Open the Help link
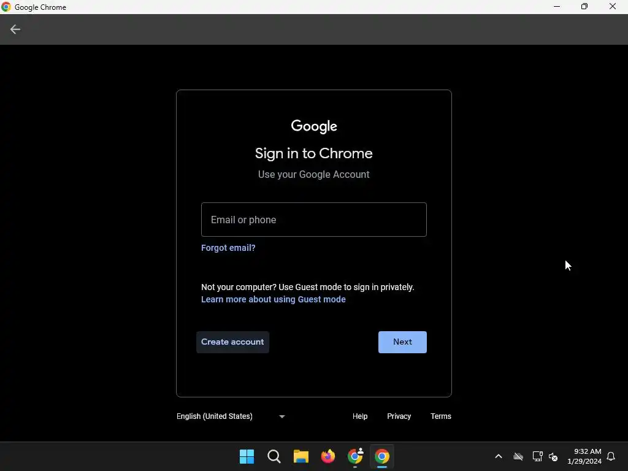Image resolution: width=628 pixels, height=471 pixels. tap(359, 416)
